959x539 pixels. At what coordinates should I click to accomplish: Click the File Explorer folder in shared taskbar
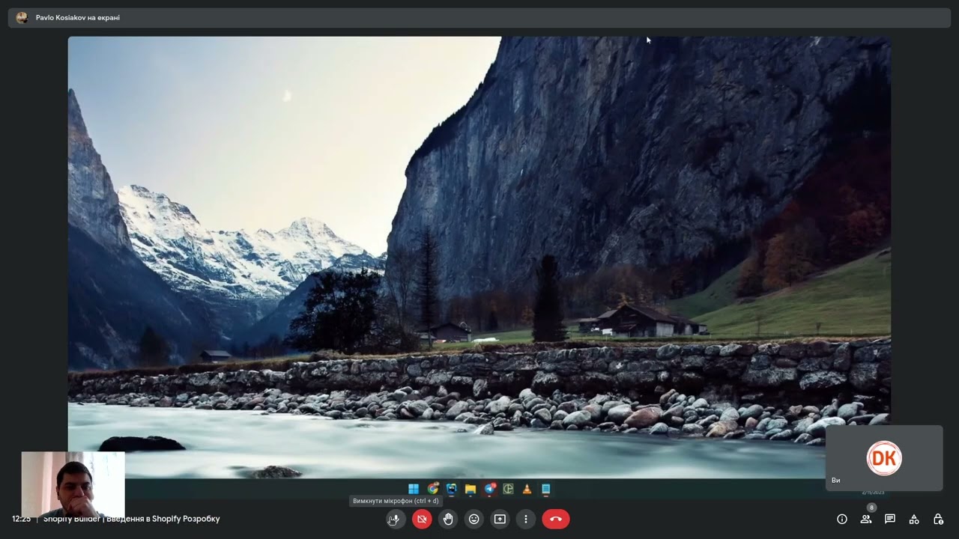tap(471, 489)
